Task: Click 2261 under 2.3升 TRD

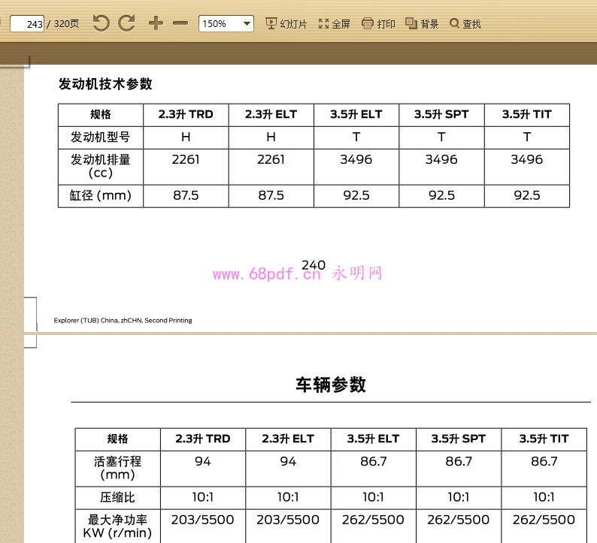Action: 186,159
